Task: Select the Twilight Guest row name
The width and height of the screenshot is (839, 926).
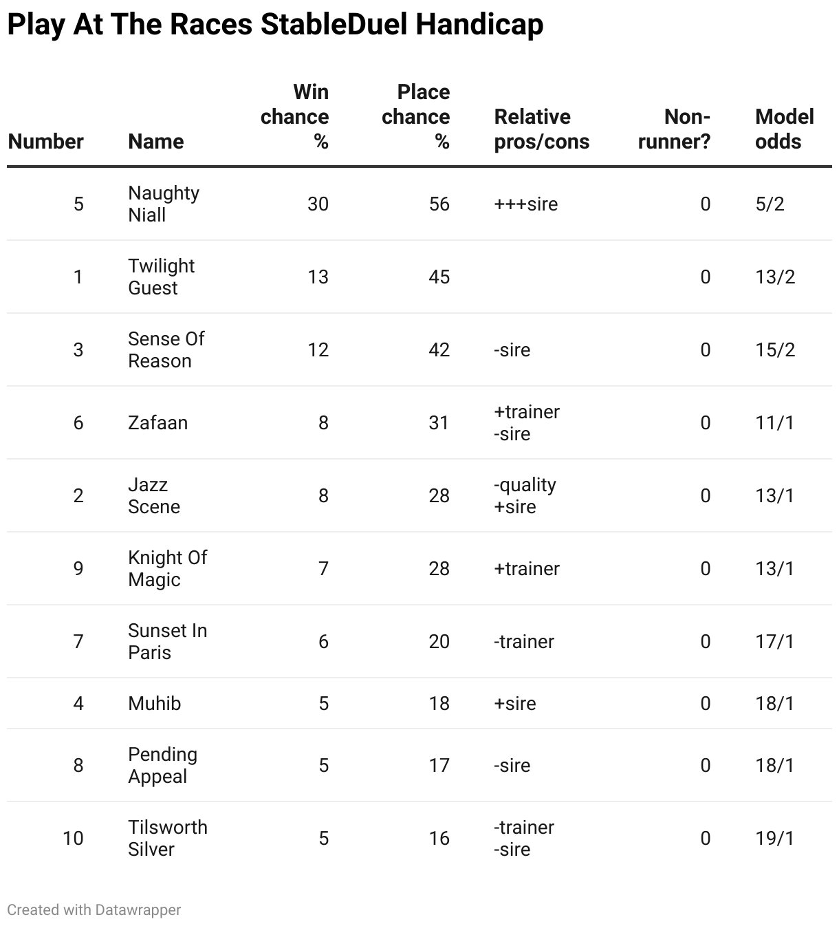Action: click(162, 277)
